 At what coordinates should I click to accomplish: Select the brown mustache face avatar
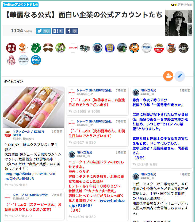coord(48,48)
